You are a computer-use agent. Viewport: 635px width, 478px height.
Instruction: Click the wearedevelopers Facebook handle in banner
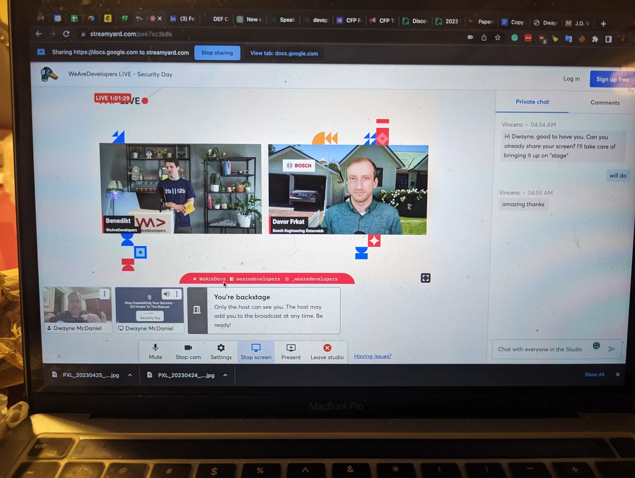(x=255, y=279)
